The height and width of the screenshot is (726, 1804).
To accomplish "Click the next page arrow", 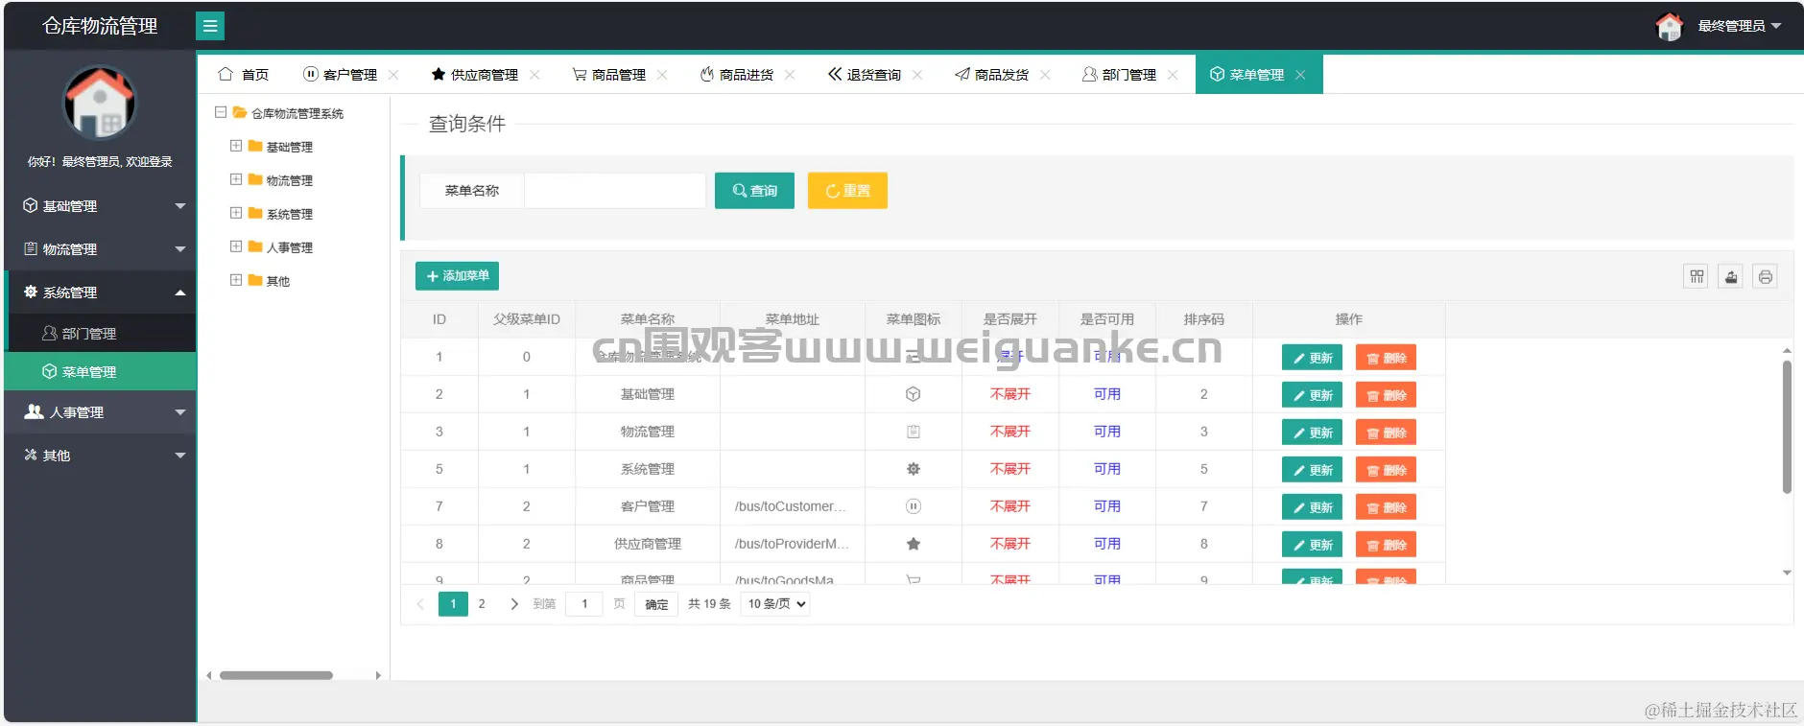I will 514,604.
